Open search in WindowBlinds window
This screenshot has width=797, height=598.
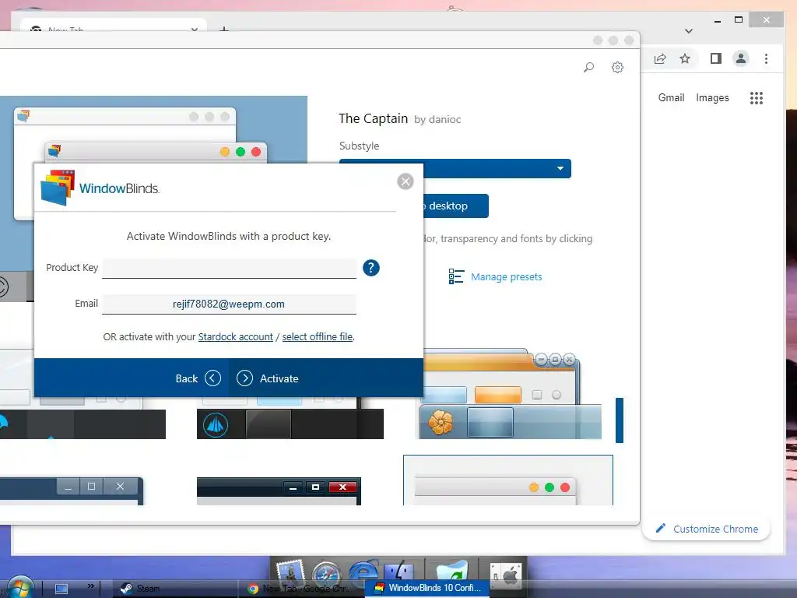(588, 67)
